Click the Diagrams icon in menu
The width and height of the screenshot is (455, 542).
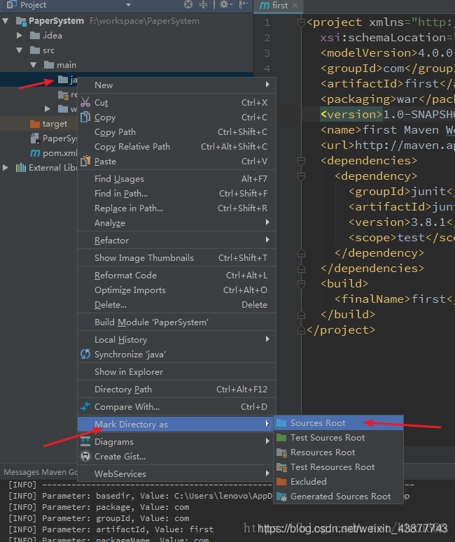click(x=85, y=441)
